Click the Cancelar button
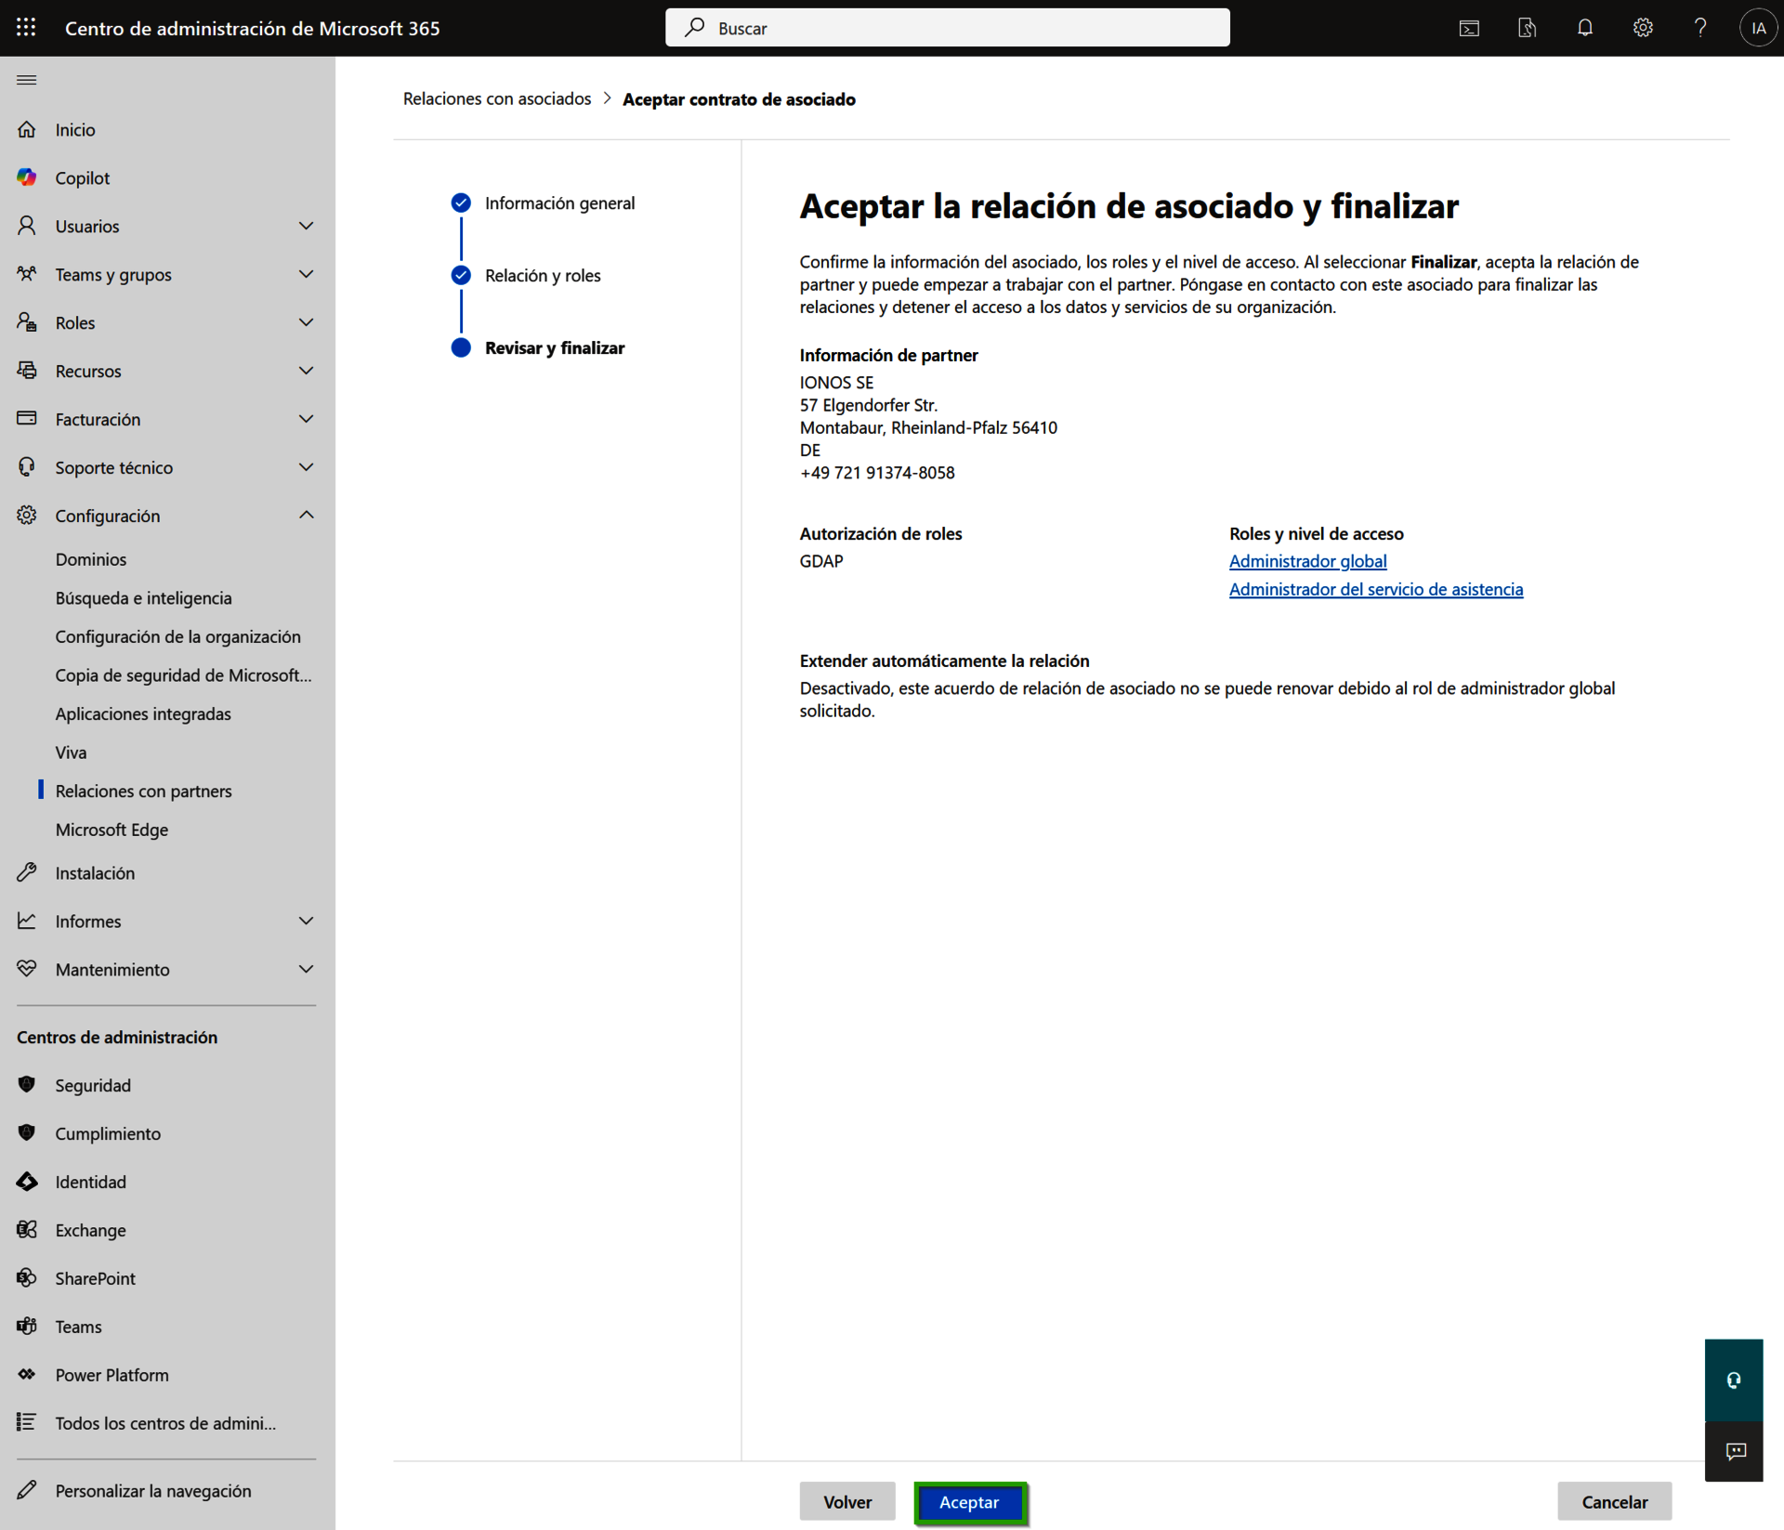The height and width of the screenshot is (1530, 1784). (1614, 1502)
